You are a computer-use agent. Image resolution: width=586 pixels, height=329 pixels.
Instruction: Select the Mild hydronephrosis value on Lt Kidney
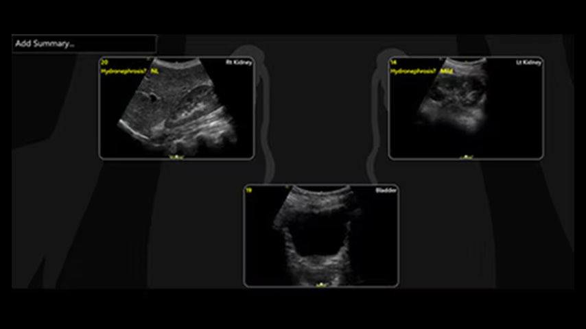(x=447, y=71)
